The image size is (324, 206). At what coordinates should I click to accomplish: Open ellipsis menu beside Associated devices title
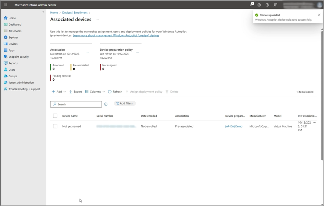coord(98,19)
